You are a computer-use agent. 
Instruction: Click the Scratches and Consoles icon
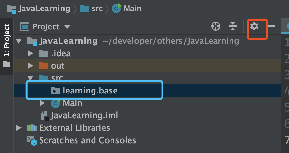pos(32,141)
